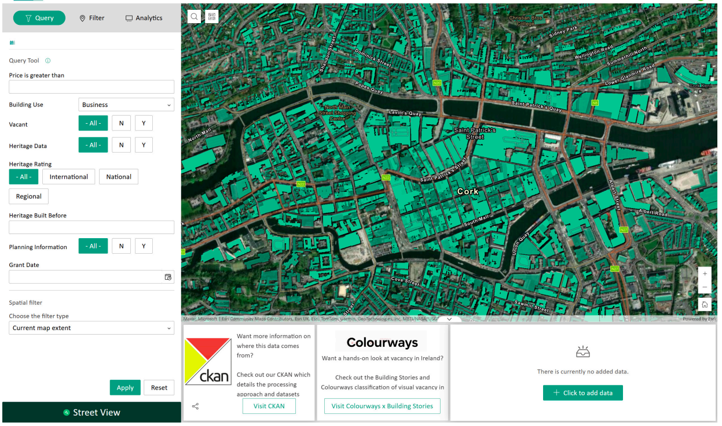Collapse the map with the bottom chevron

click(449, 318)
